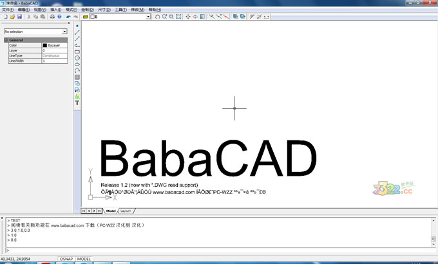Cut selection with the scissors icon

point(29,17)
